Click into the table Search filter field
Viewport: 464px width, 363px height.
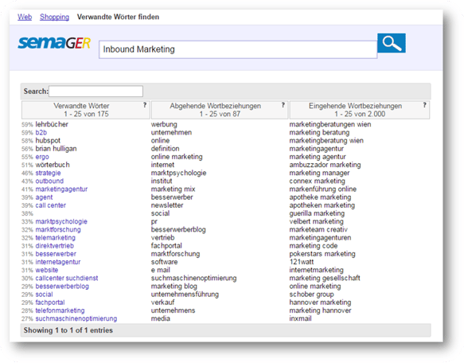click(x=96, y=92)
